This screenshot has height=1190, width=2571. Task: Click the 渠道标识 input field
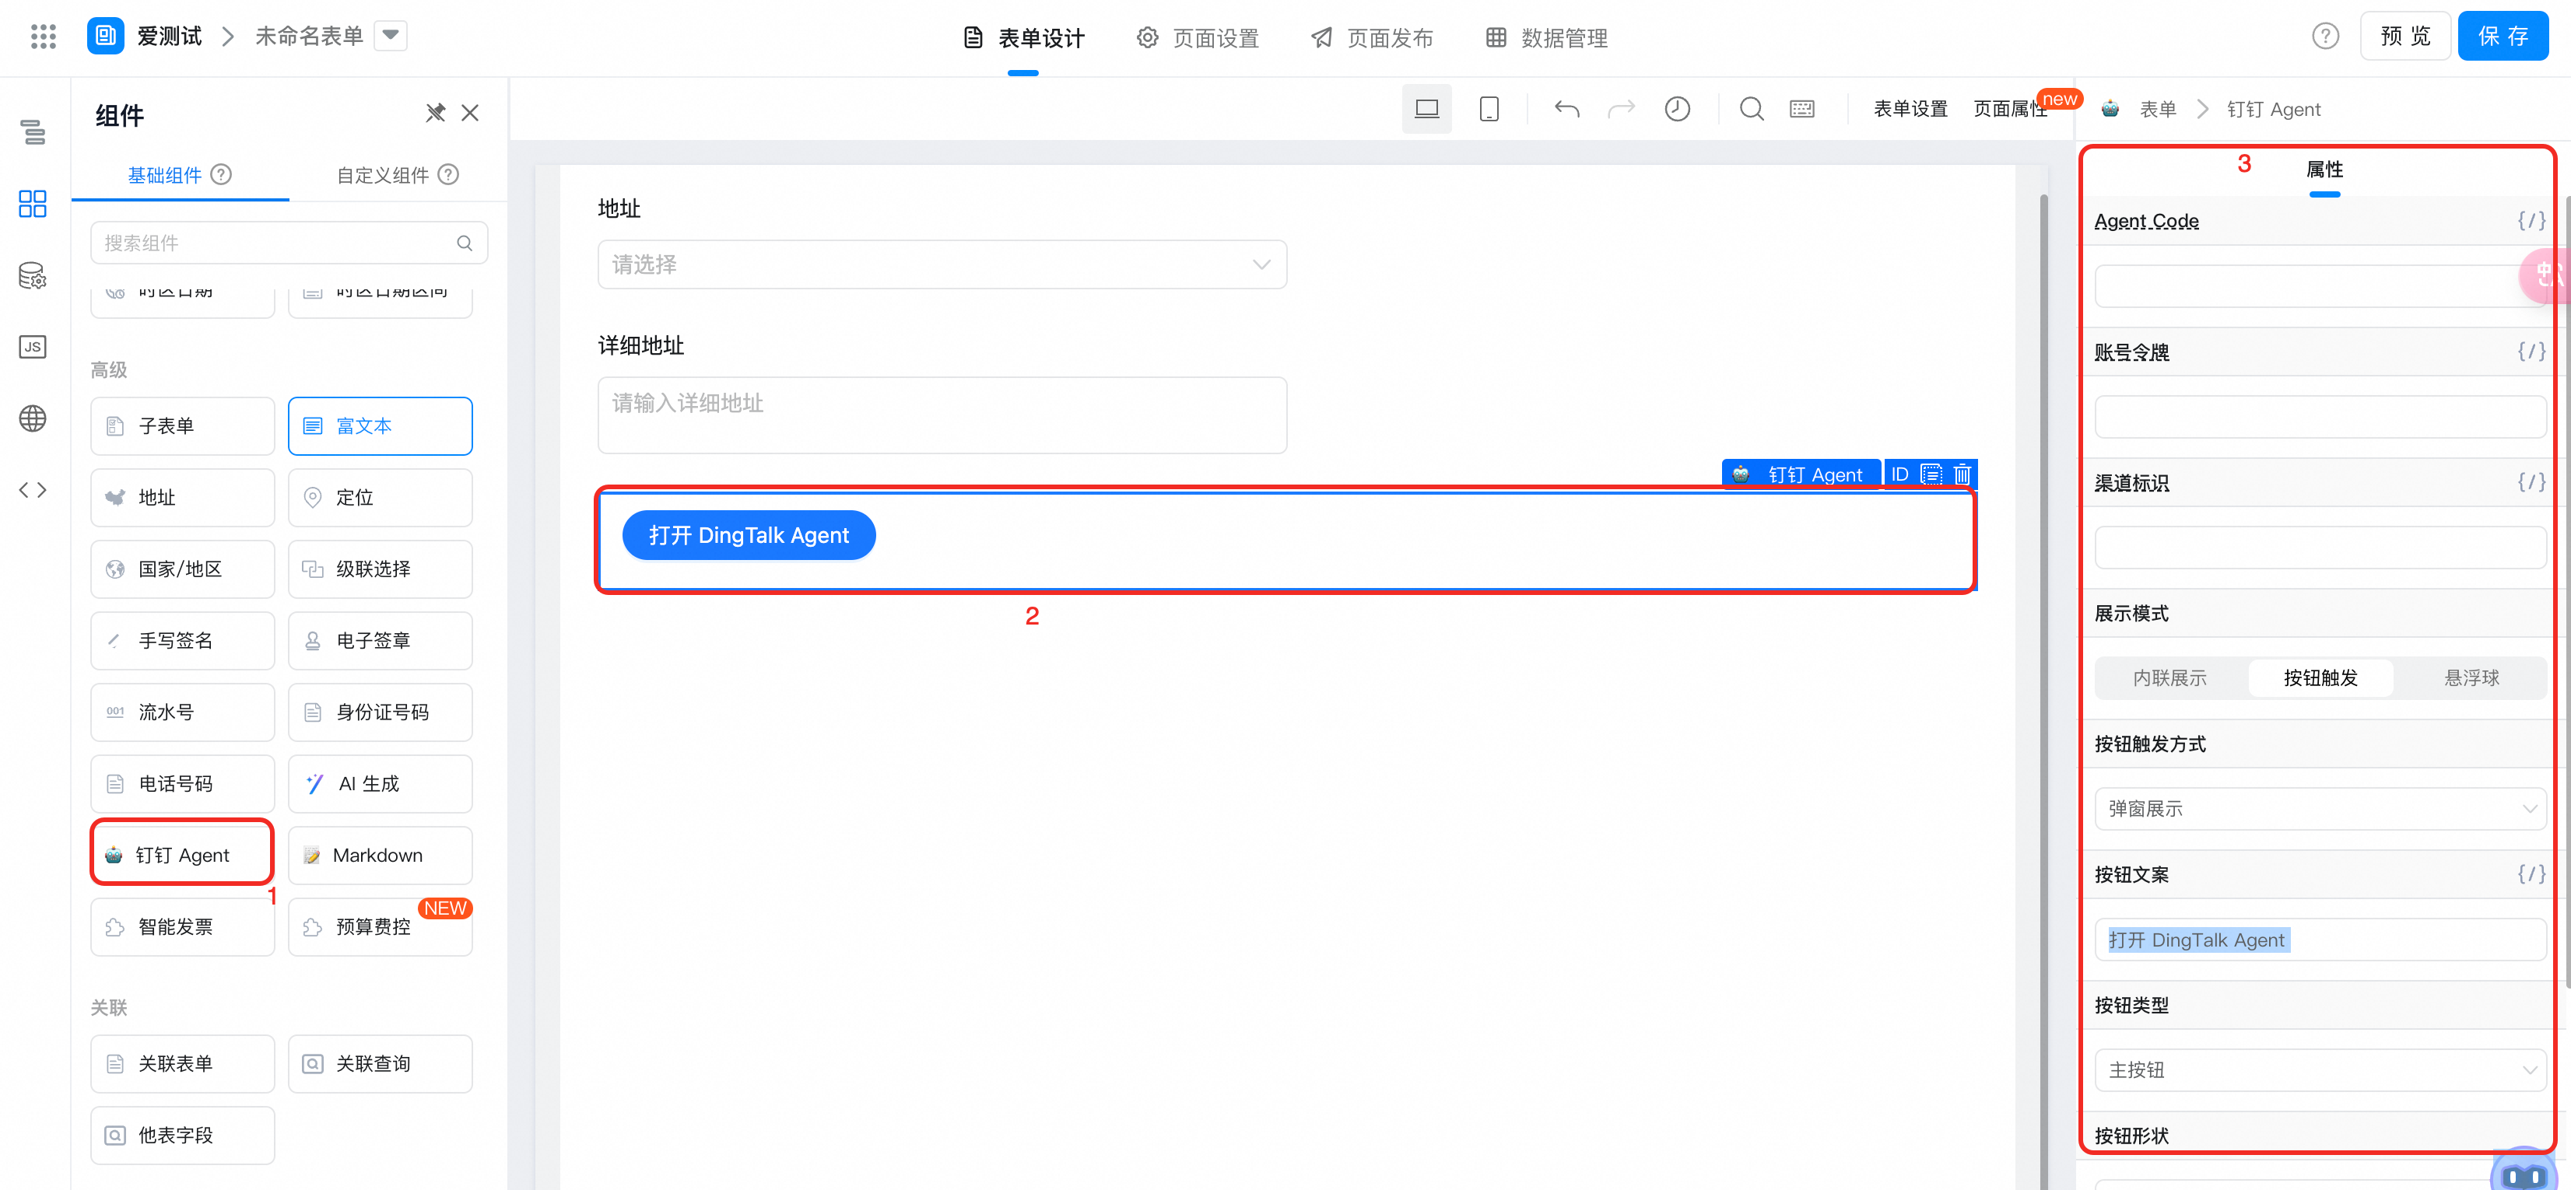click(x=2320, y=548)
